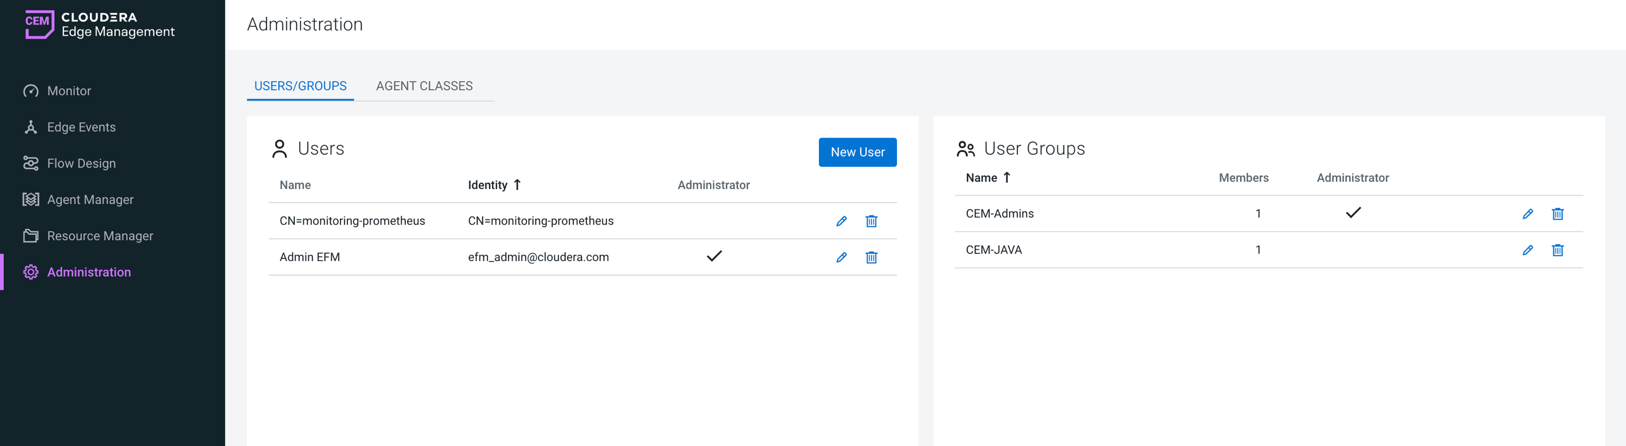Click the pencil icon for Admin EFM
The image size is (1626, 446).
coord(841,257)
